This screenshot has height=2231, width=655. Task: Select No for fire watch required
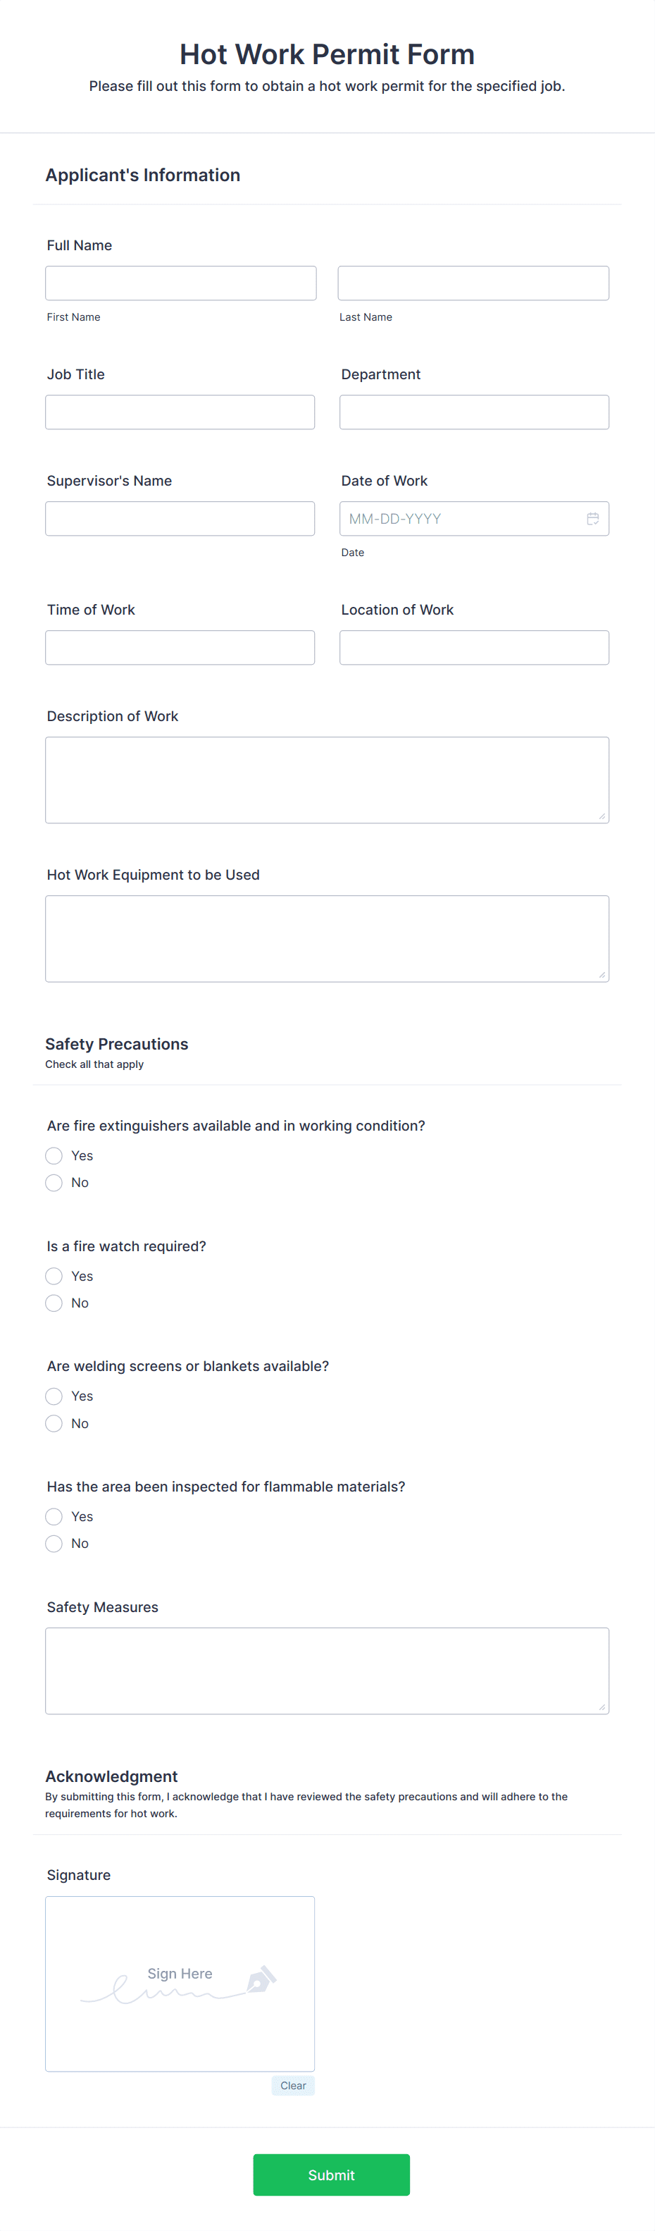[x=54, y=1303]
